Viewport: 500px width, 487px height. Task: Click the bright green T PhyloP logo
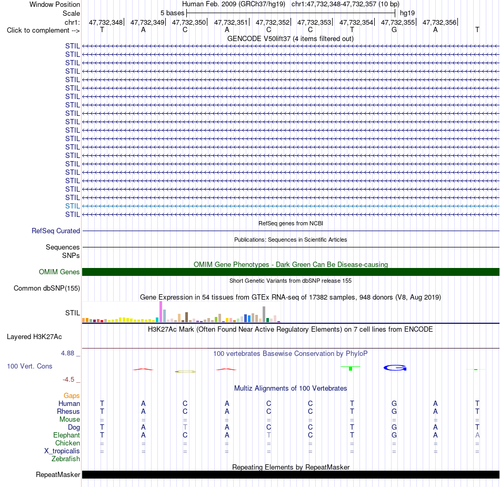tap(351, 369)
